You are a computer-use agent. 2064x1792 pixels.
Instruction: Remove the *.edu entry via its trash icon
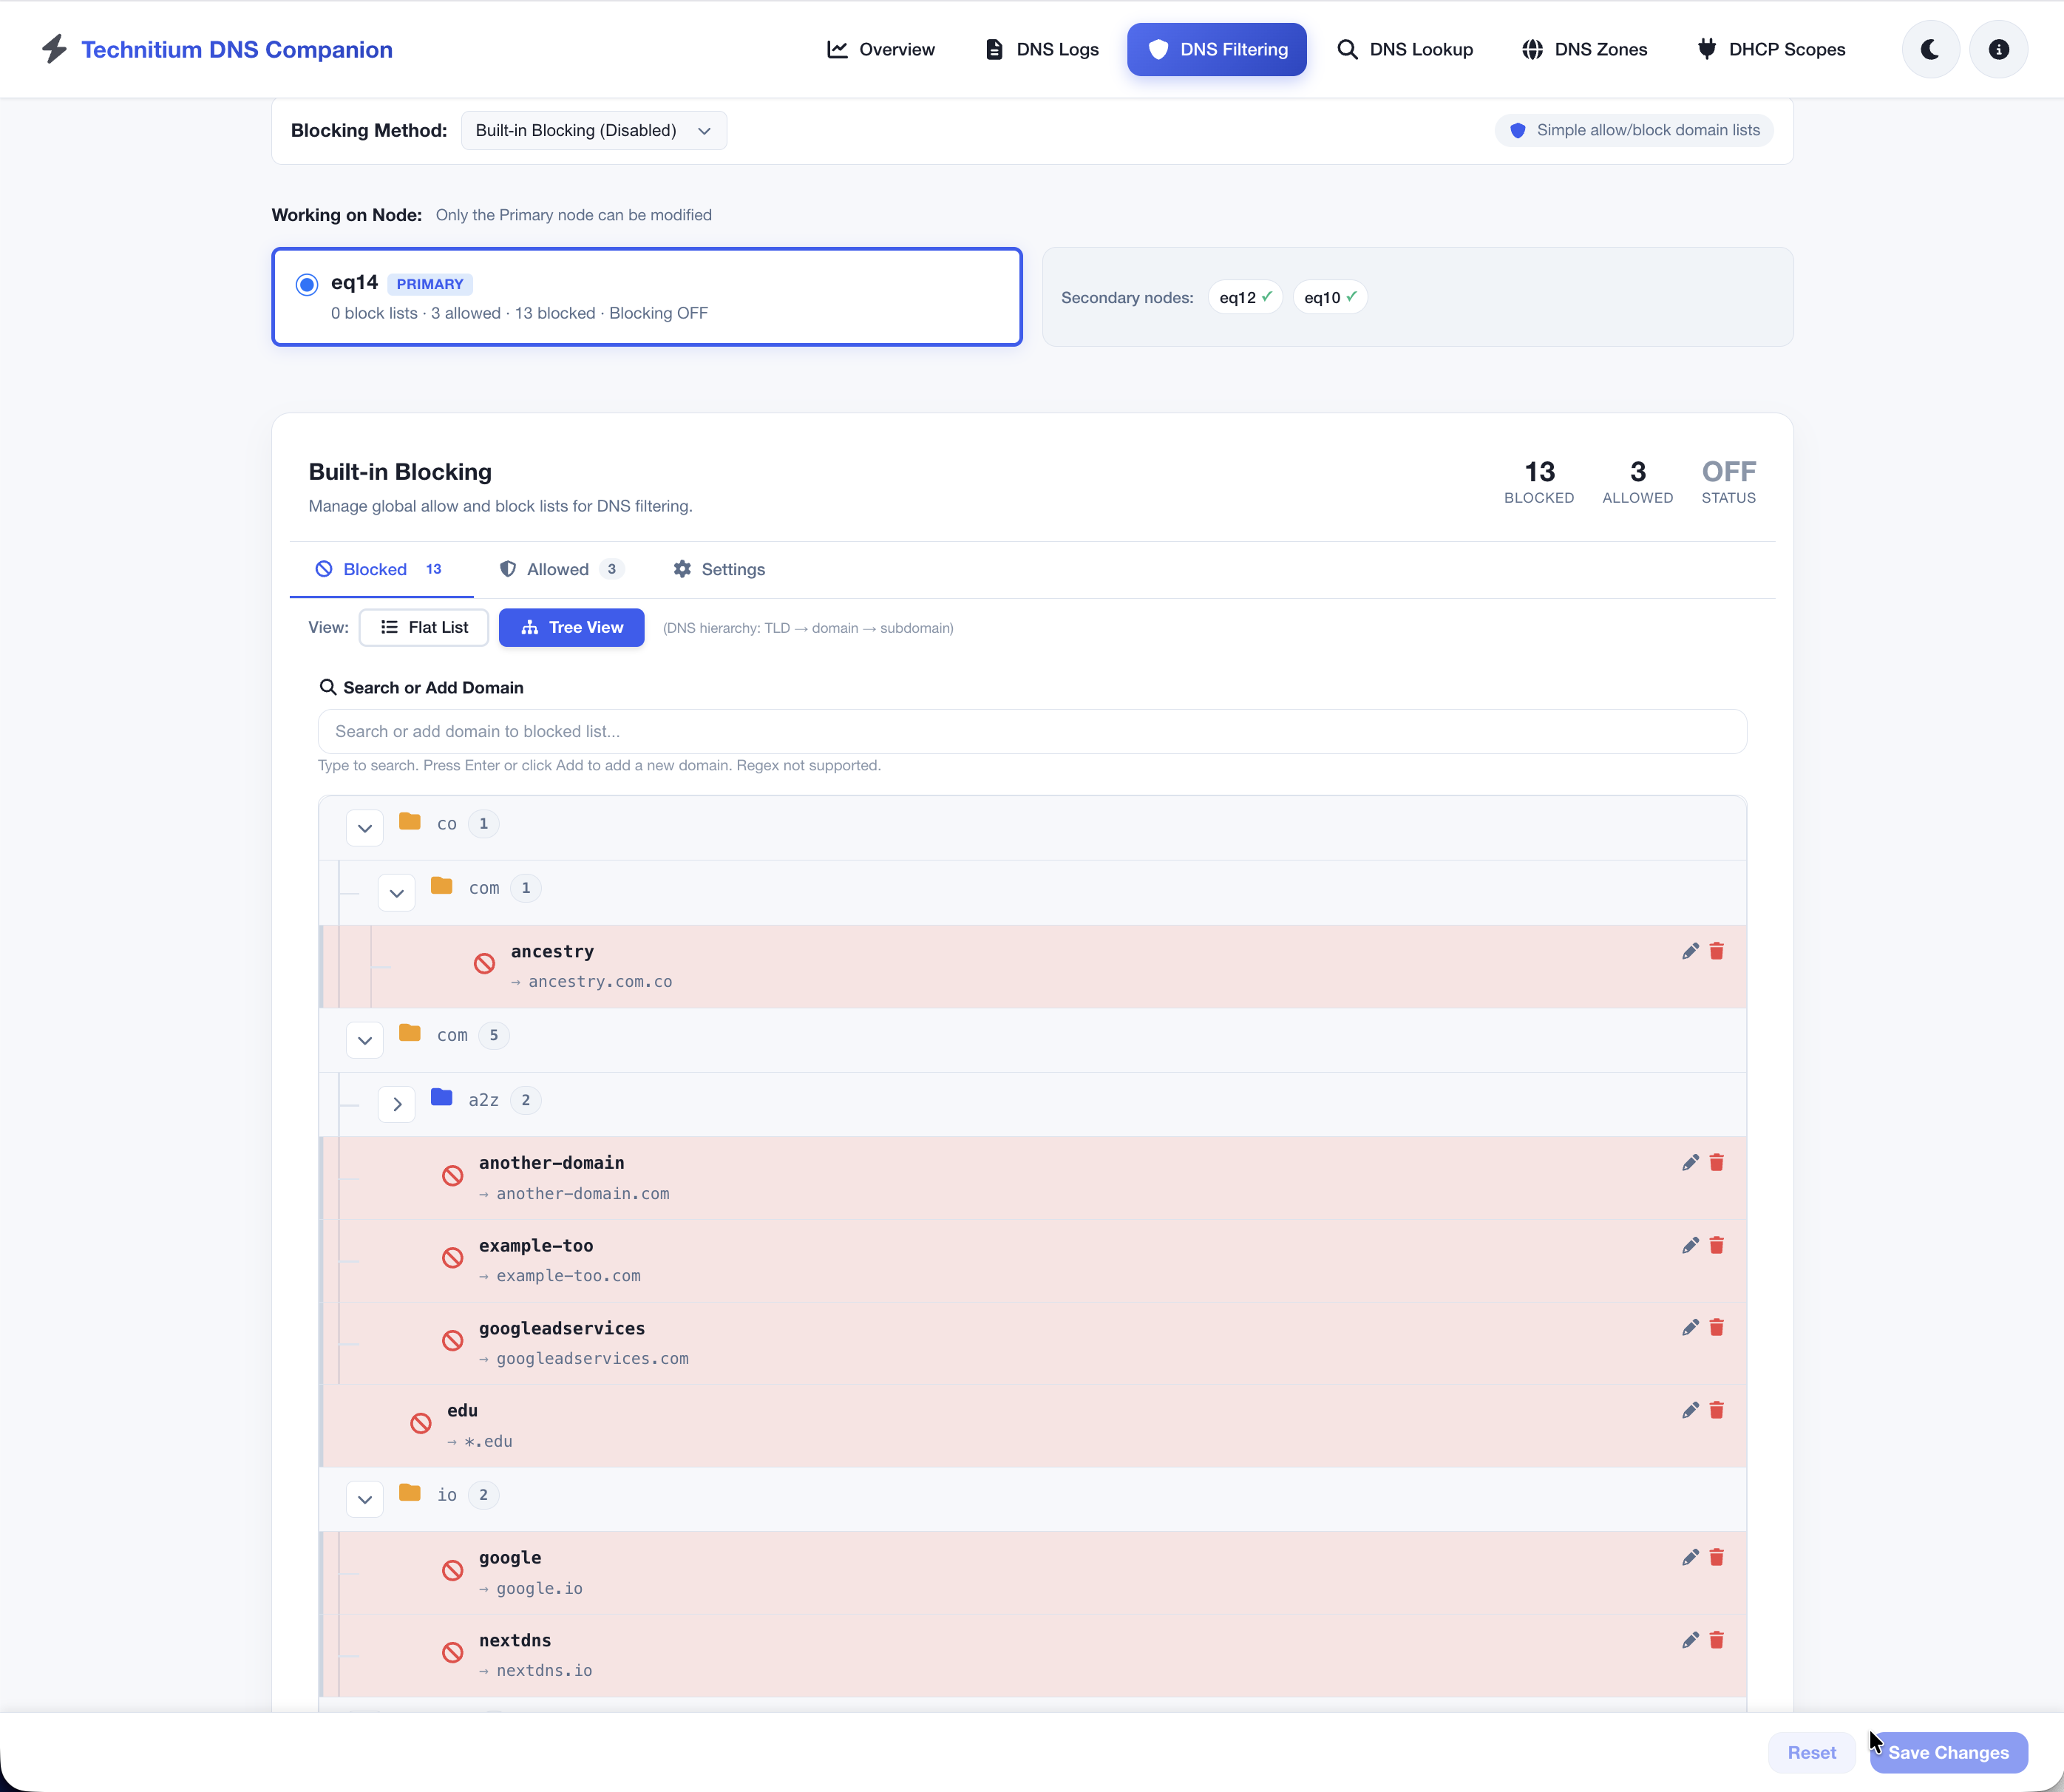pos(1717,1410)
